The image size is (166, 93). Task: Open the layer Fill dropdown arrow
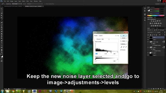[x=165, y=35]
